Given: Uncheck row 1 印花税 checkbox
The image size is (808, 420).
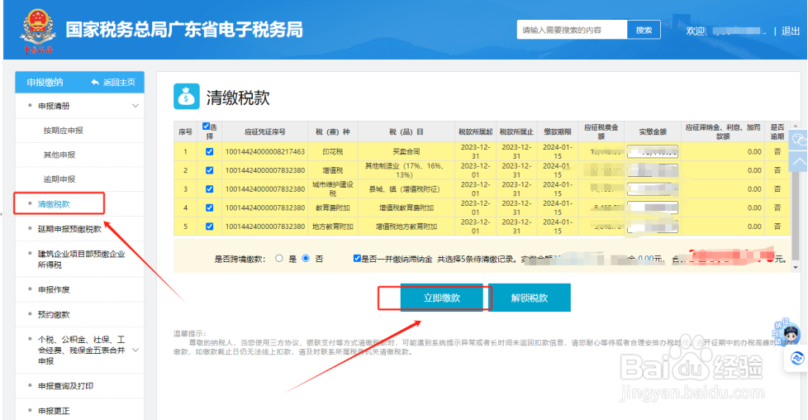Looking at the screenshot, I should pyautogui.click(x=209, y=151).
